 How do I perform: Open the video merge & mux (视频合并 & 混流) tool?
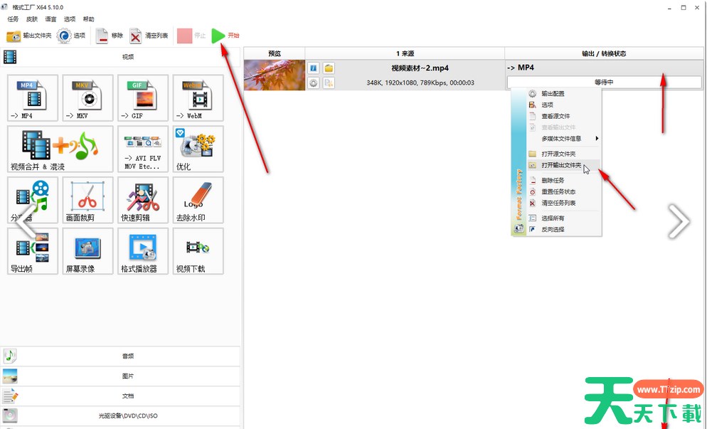coord(60,149)
